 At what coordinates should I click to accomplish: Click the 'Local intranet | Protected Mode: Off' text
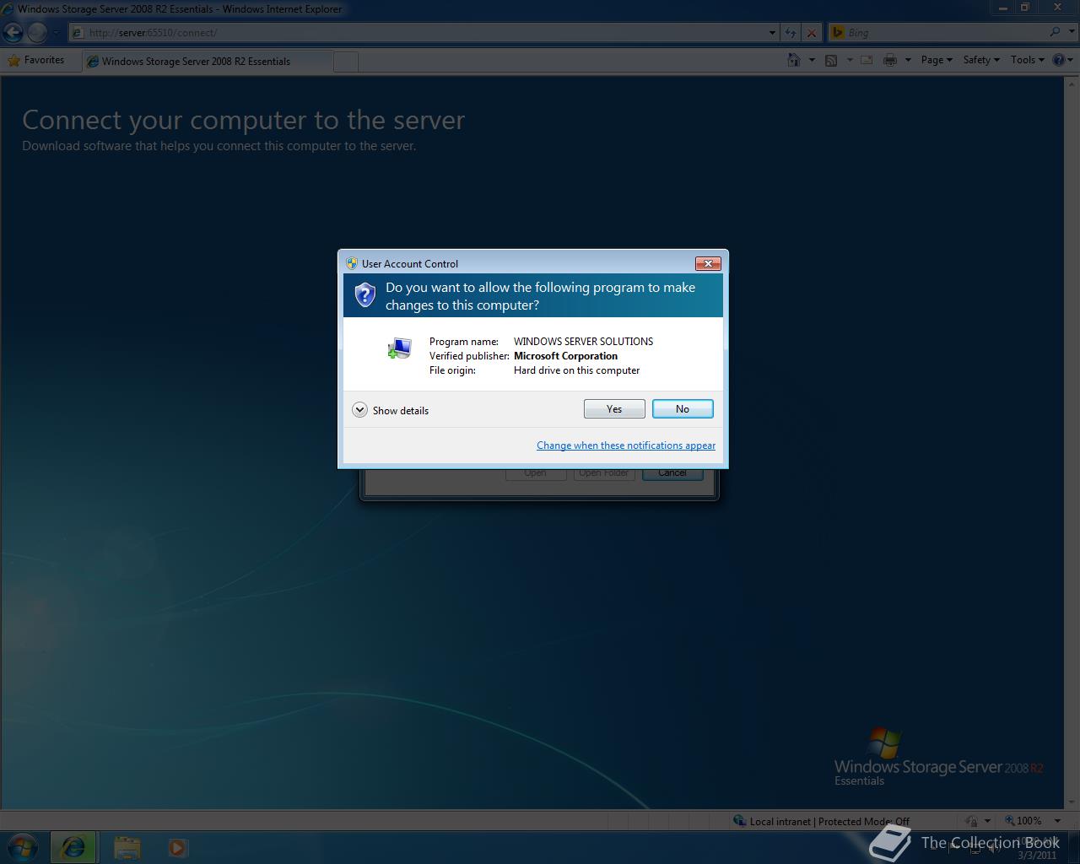(x=829, y=821)
